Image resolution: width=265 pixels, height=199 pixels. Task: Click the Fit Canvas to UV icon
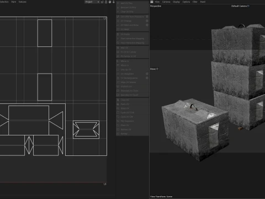click(x=118, y=56)
